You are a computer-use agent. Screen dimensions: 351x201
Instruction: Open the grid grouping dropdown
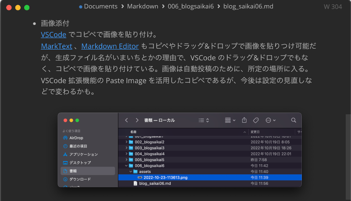point(230,120)
